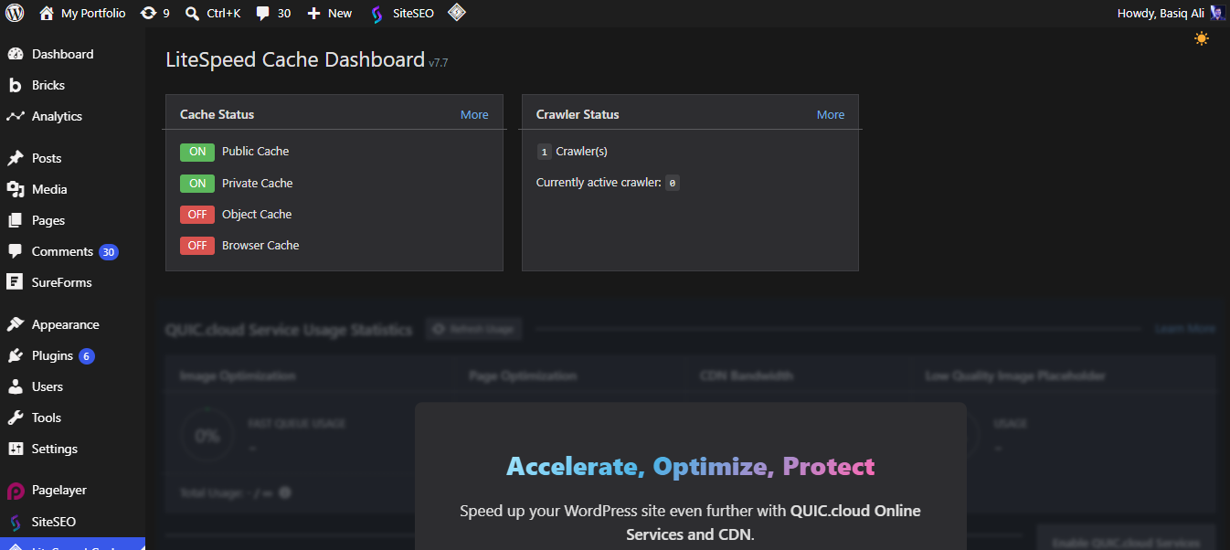Open Howdy, Basiq Ali account menu
Viewport: 1230px width, 550px height.
[1171, 13]
